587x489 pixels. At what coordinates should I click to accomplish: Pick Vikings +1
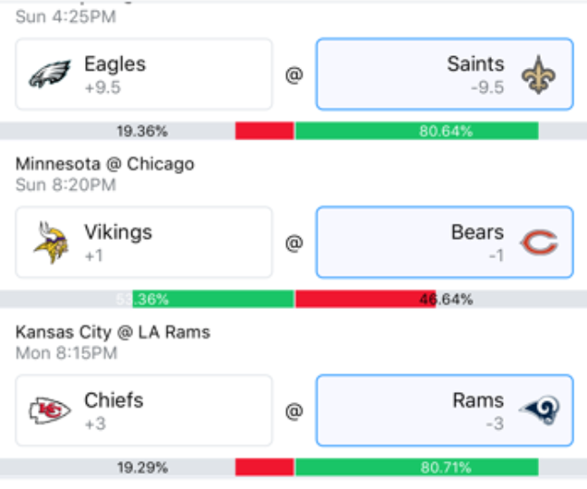pyautogui.click(x=144, y=243)
